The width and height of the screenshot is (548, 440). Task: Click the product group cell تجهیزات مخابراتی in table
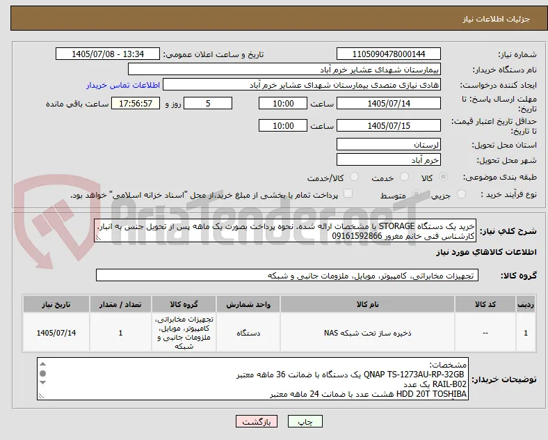tap(184, 333)
